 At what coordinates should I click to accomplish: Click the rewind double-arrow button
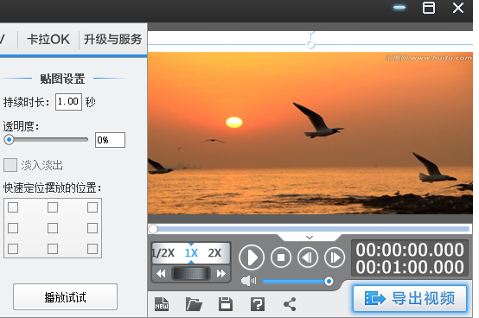click(161, 273)
